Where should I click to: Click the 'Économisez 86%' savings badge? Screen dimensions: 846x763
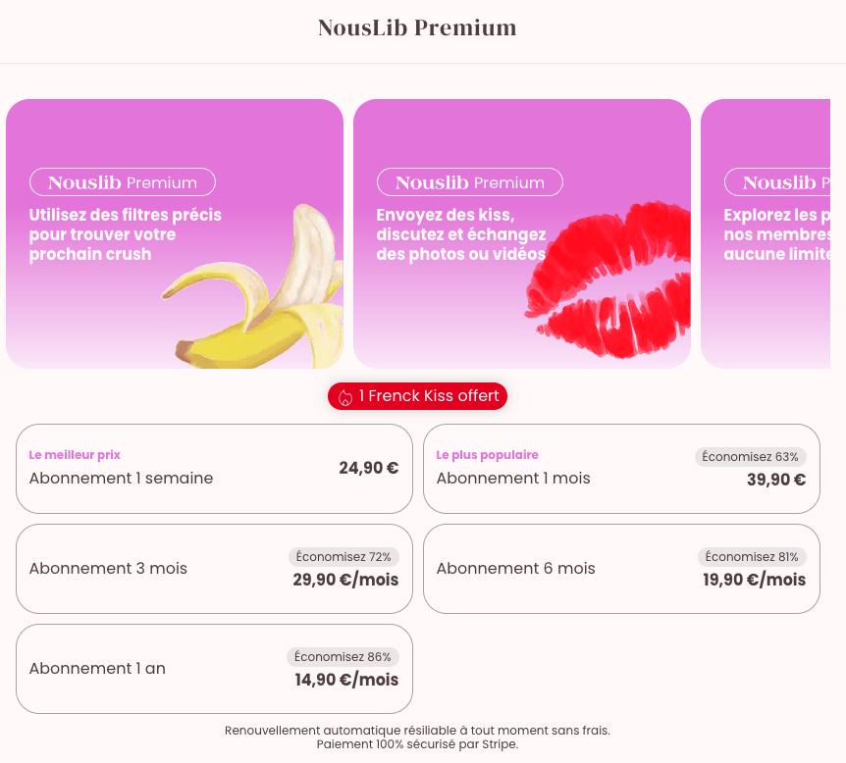pos(344,657)
